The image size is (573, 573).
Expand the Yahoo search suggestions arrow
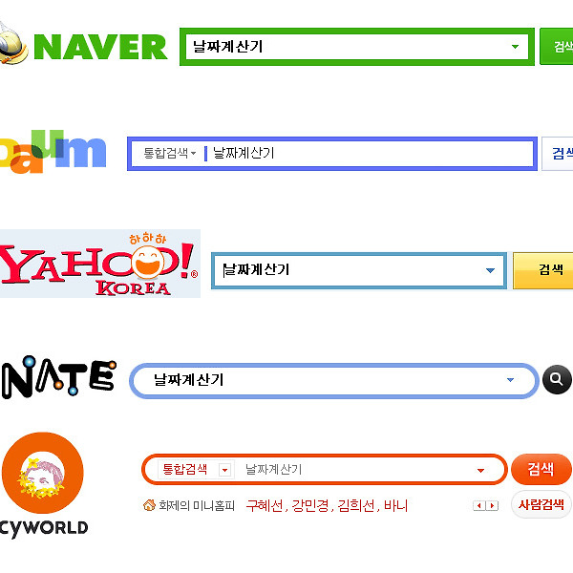(x=490, y=270)
